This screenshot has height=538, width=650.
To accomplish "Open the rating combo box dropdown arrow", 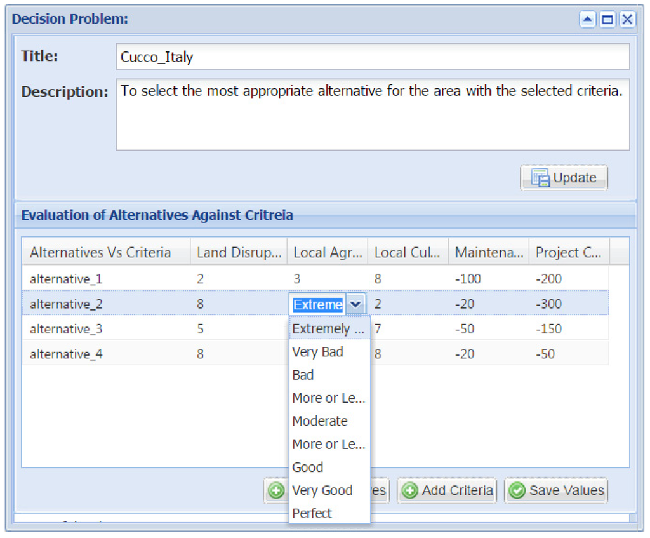I will (x=356, y=304).
